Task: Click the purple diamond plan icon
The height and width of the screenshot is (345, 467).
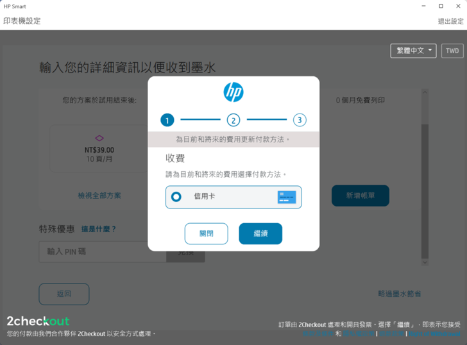Action: point(99,138)
